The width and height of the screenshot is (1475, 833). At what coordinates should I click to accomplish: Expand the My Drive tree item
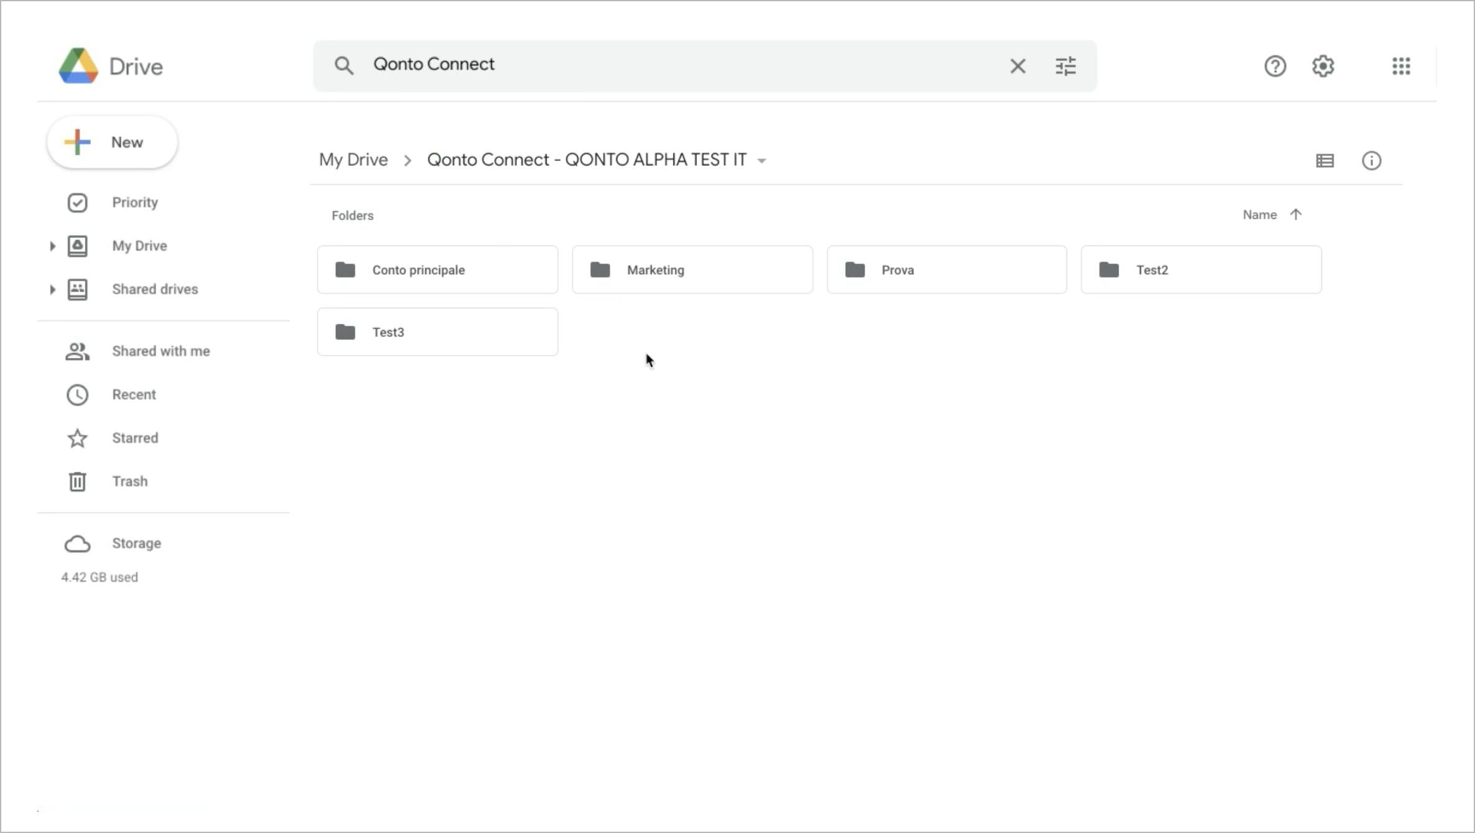(x=52, y=246)
